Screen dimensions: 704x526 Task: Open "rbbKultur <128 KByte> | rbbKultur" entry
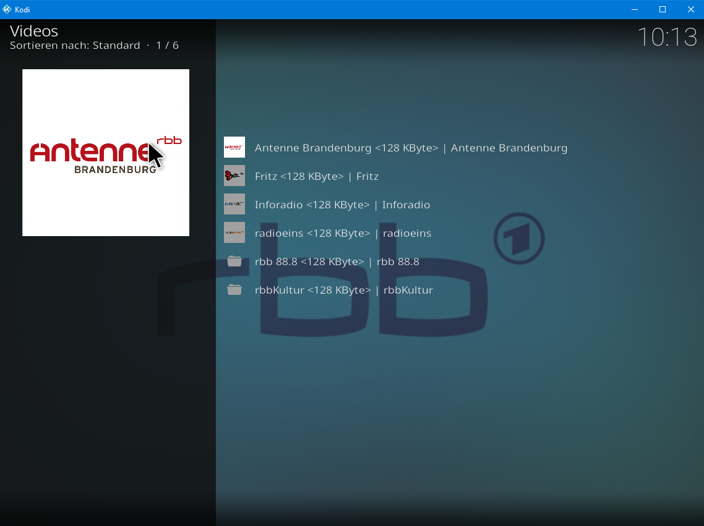343,290
